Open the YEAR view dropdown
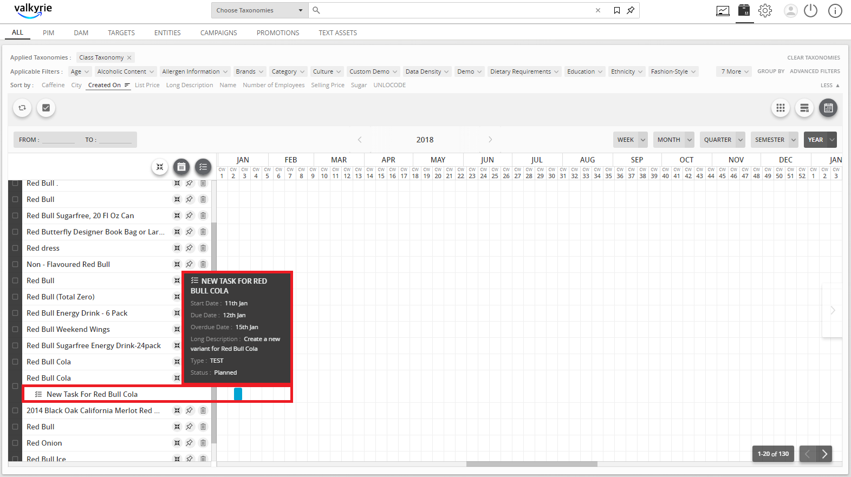Screen dimensions: 851x477 (x=820, y=140)
